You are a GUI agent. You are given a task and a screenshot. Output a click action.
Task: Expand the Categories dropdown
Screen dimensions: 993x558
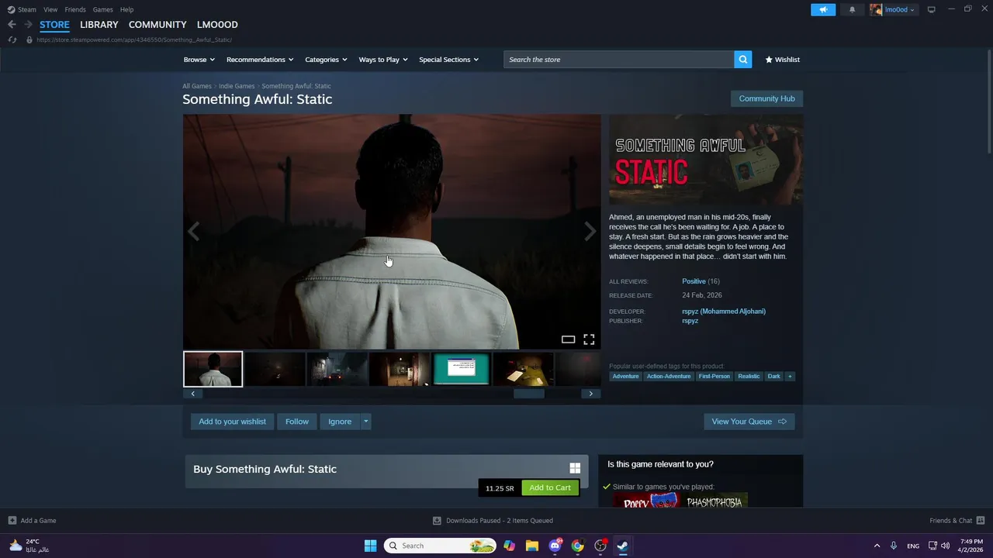326,60
